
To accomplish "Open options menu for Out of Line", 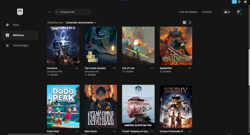I will point(152,68).
